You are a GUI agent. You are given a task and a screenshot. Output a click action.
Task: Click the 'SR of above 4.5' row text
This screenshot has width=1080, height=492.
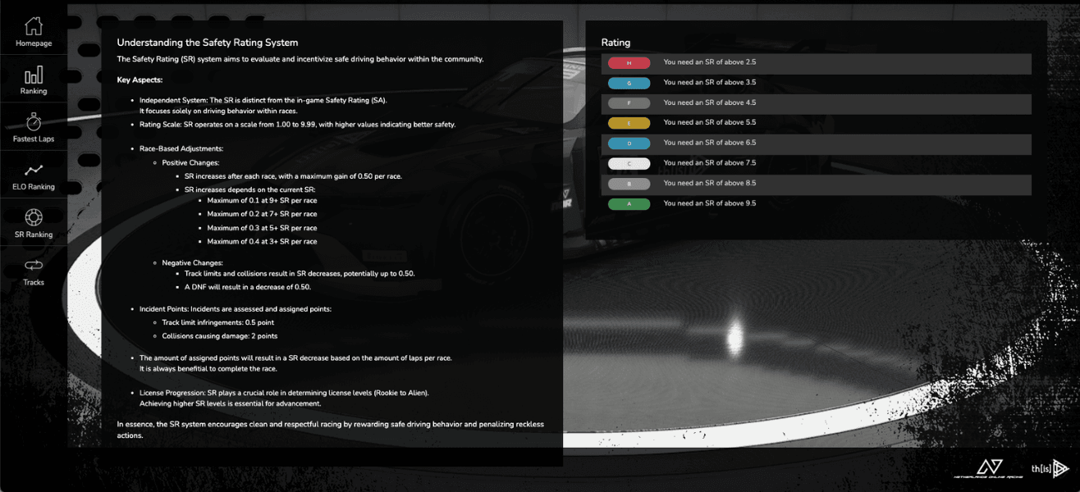tap(709, 102)
